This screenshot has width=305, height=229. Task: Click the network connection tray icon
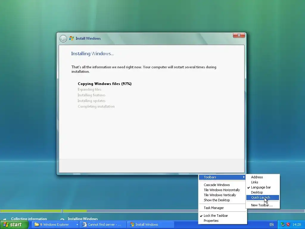coord(283,225)
